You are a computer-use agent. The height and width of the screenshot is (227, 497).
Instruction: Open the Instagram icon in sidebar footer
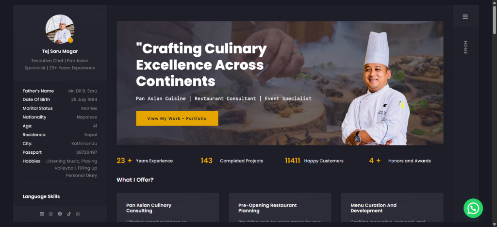(x=50, y=214)
